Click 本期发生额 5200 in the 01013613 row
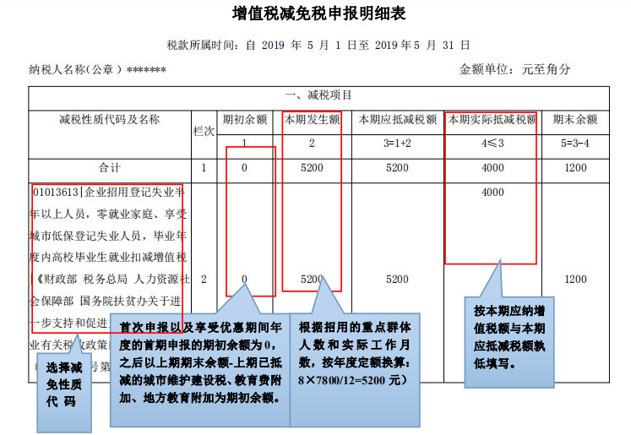Image resolution: width=631 pixels, height=435 pixels. [x=312, y=280]
